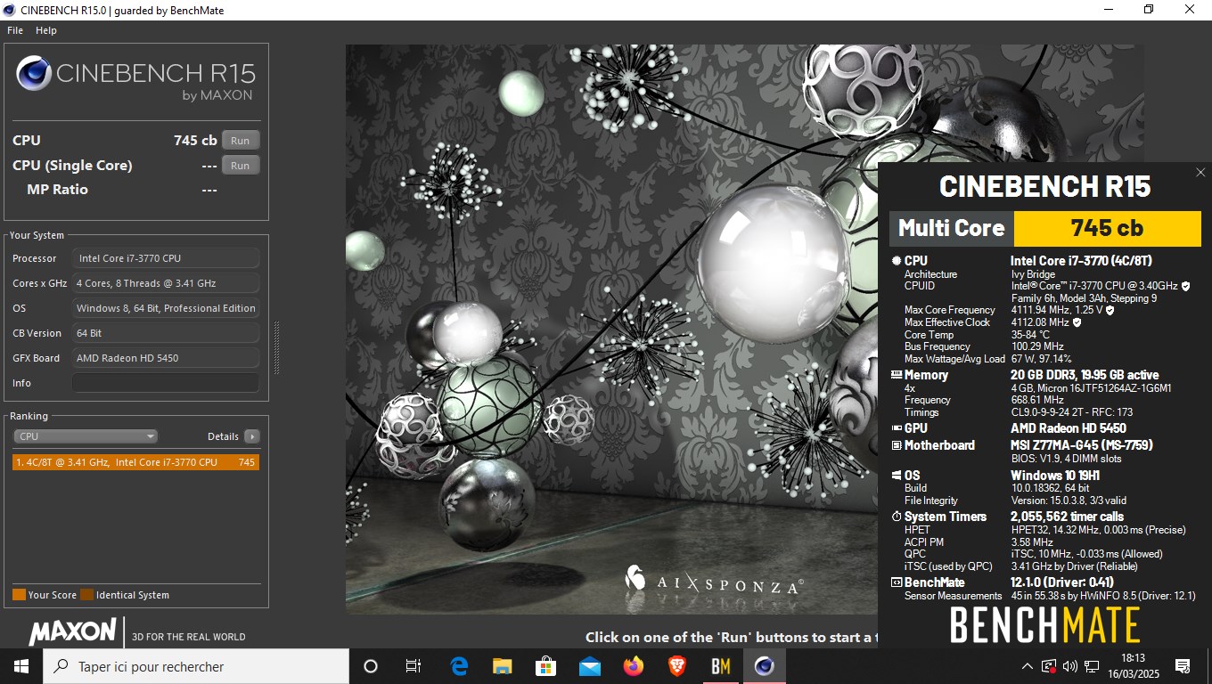The height and width of the screenshot is (684, 1212).
Task: Switch to Cinebench taskbar icon
Action: pyautogui.click(x=765, y=666)
